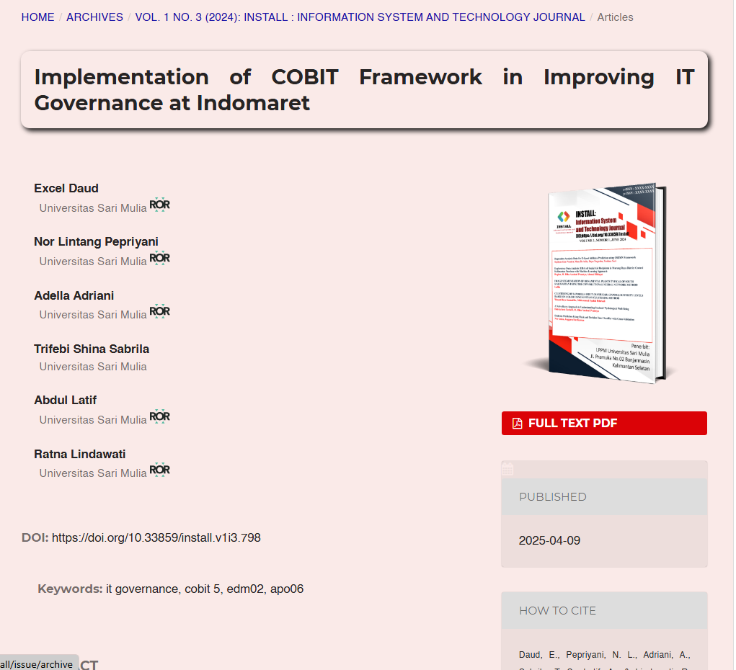The width and height of the screenshot is (736, 670).
Task: Click the article title heading
Action: [x=364, y=90]
